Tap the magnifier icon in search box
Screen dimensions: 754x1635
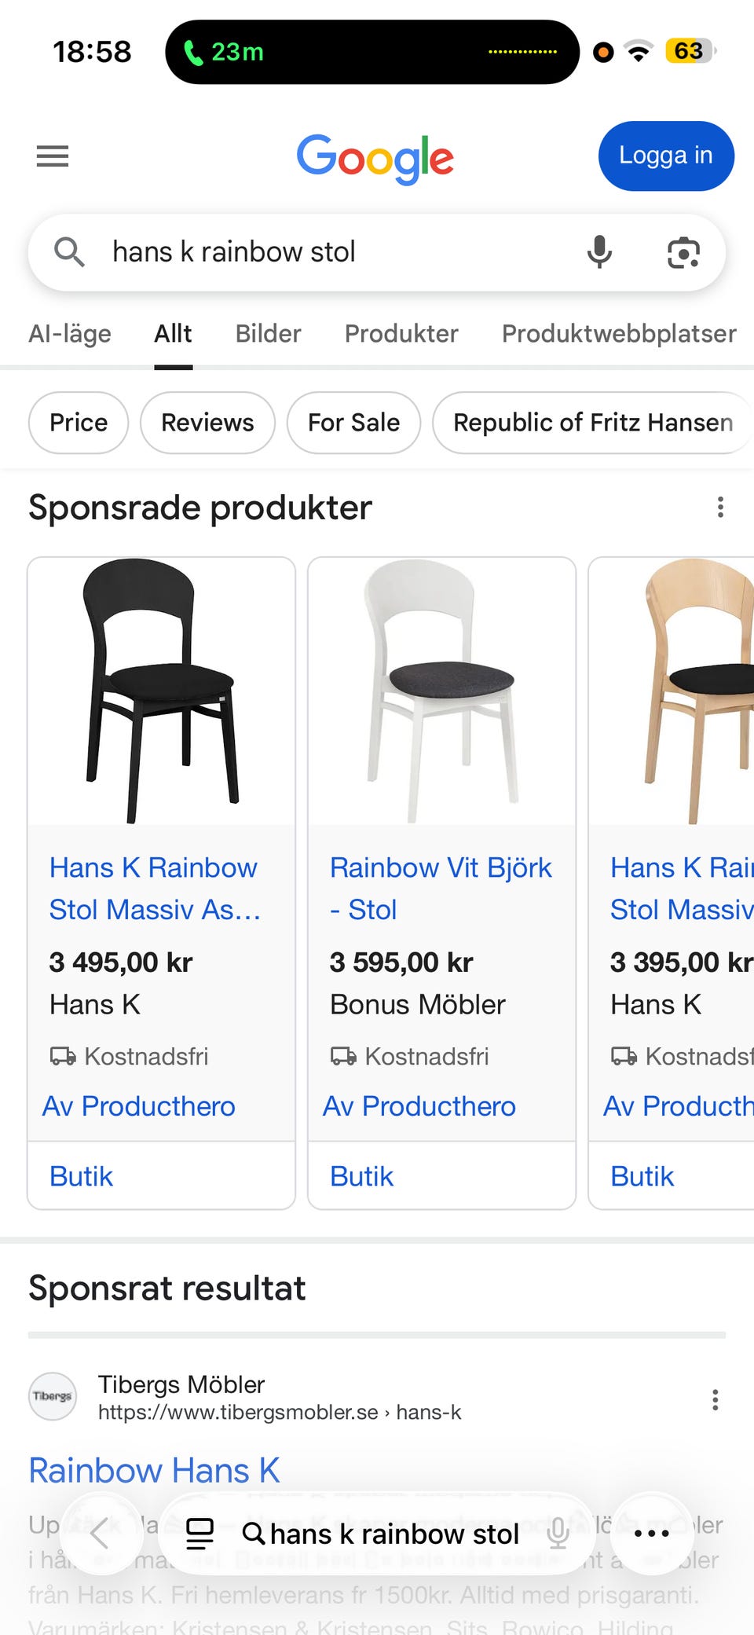(69, 252)
